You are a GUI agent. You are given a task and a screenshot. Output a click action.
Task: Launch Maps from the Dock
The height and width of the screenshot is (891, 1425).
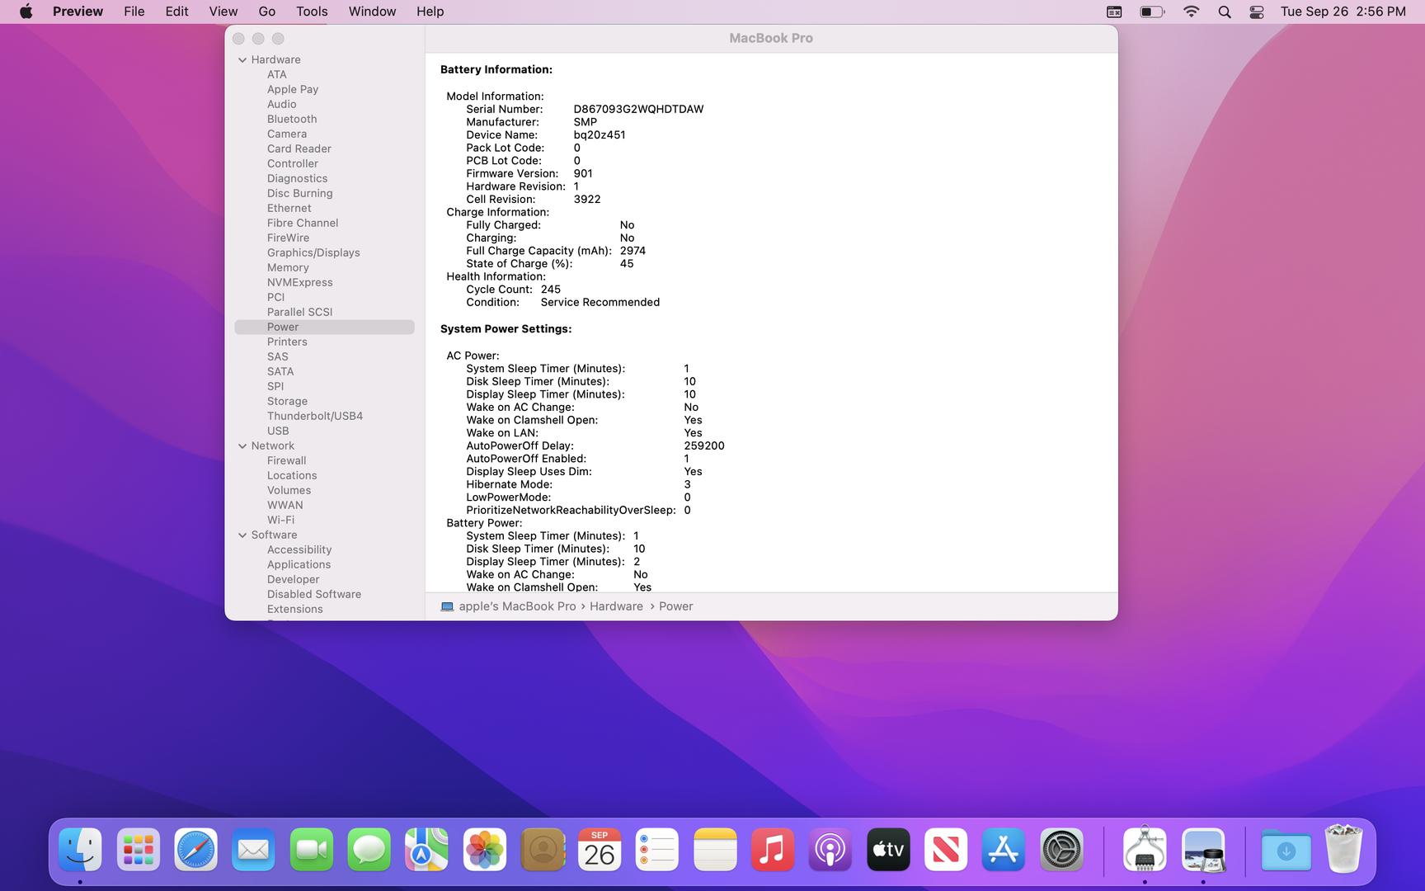click(x=426, y=850)
